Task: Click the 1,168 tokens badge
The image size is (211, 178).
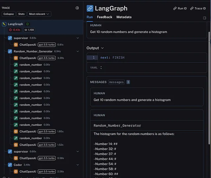Action: click(29, 30)
